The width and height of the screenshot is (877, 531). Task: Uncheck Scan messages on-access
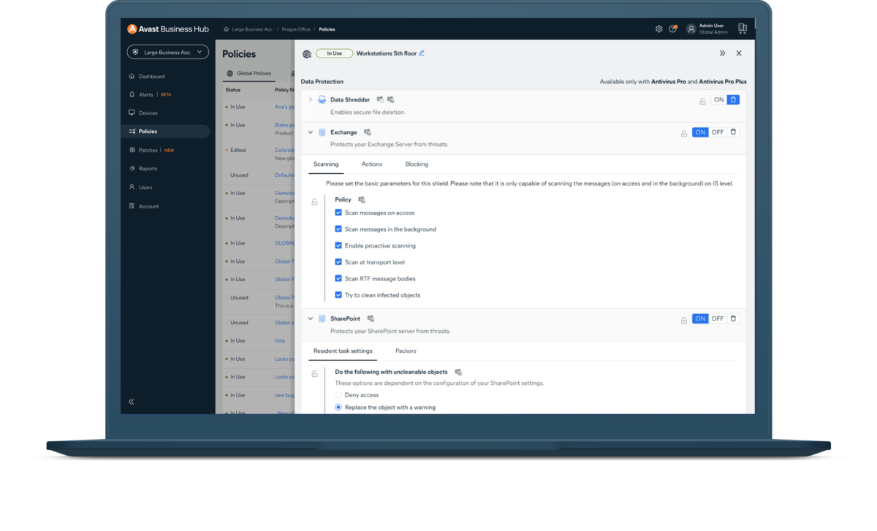tap(338, 212)
